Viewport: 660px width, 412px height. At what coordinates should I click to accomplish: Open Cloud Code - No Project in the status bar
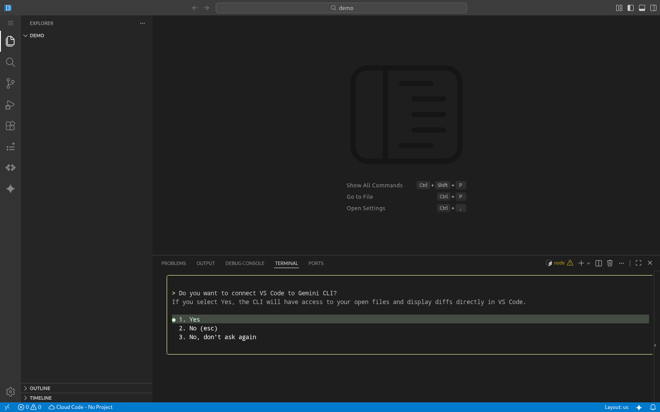point(80,407)
